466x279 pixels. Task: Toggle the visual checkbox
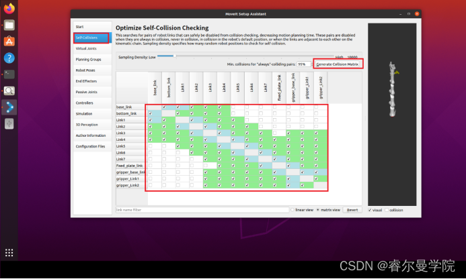(370, 210)
